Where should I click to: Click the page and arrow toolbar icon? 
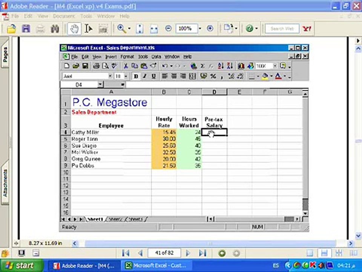coord(229,28)
